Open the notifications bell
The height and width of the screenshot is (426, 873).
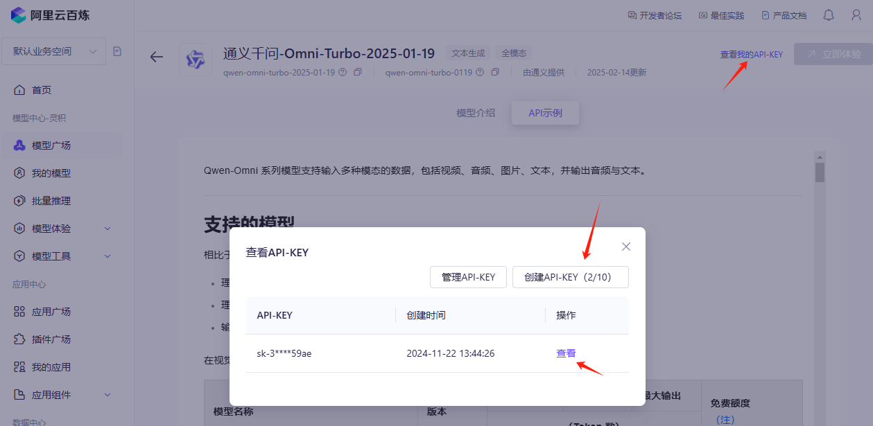(x=829, y=15)
